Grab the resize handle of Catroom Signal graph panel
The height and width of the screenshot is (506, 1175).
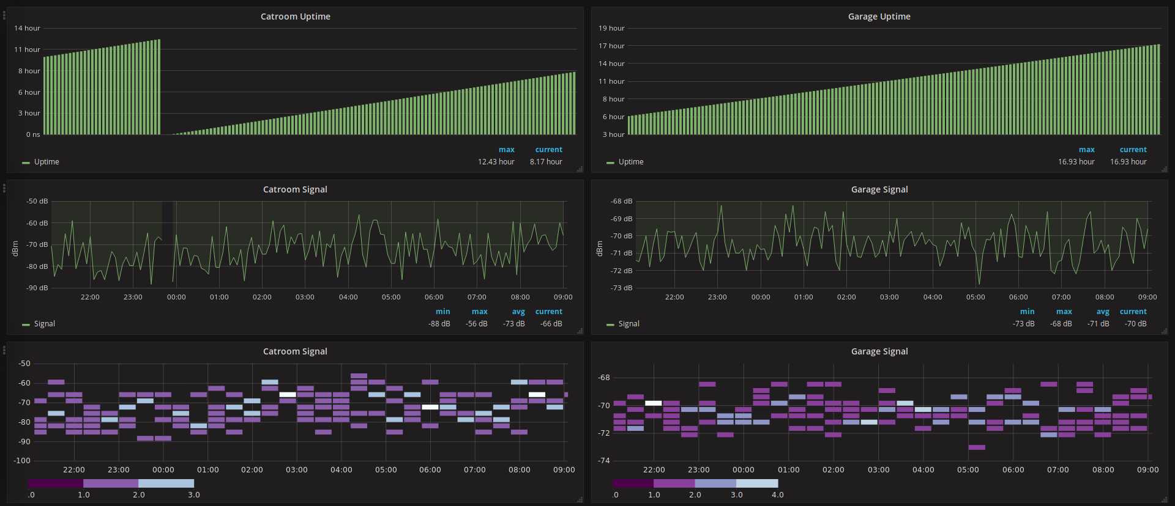pyautogui.click(x=580, y=331)
